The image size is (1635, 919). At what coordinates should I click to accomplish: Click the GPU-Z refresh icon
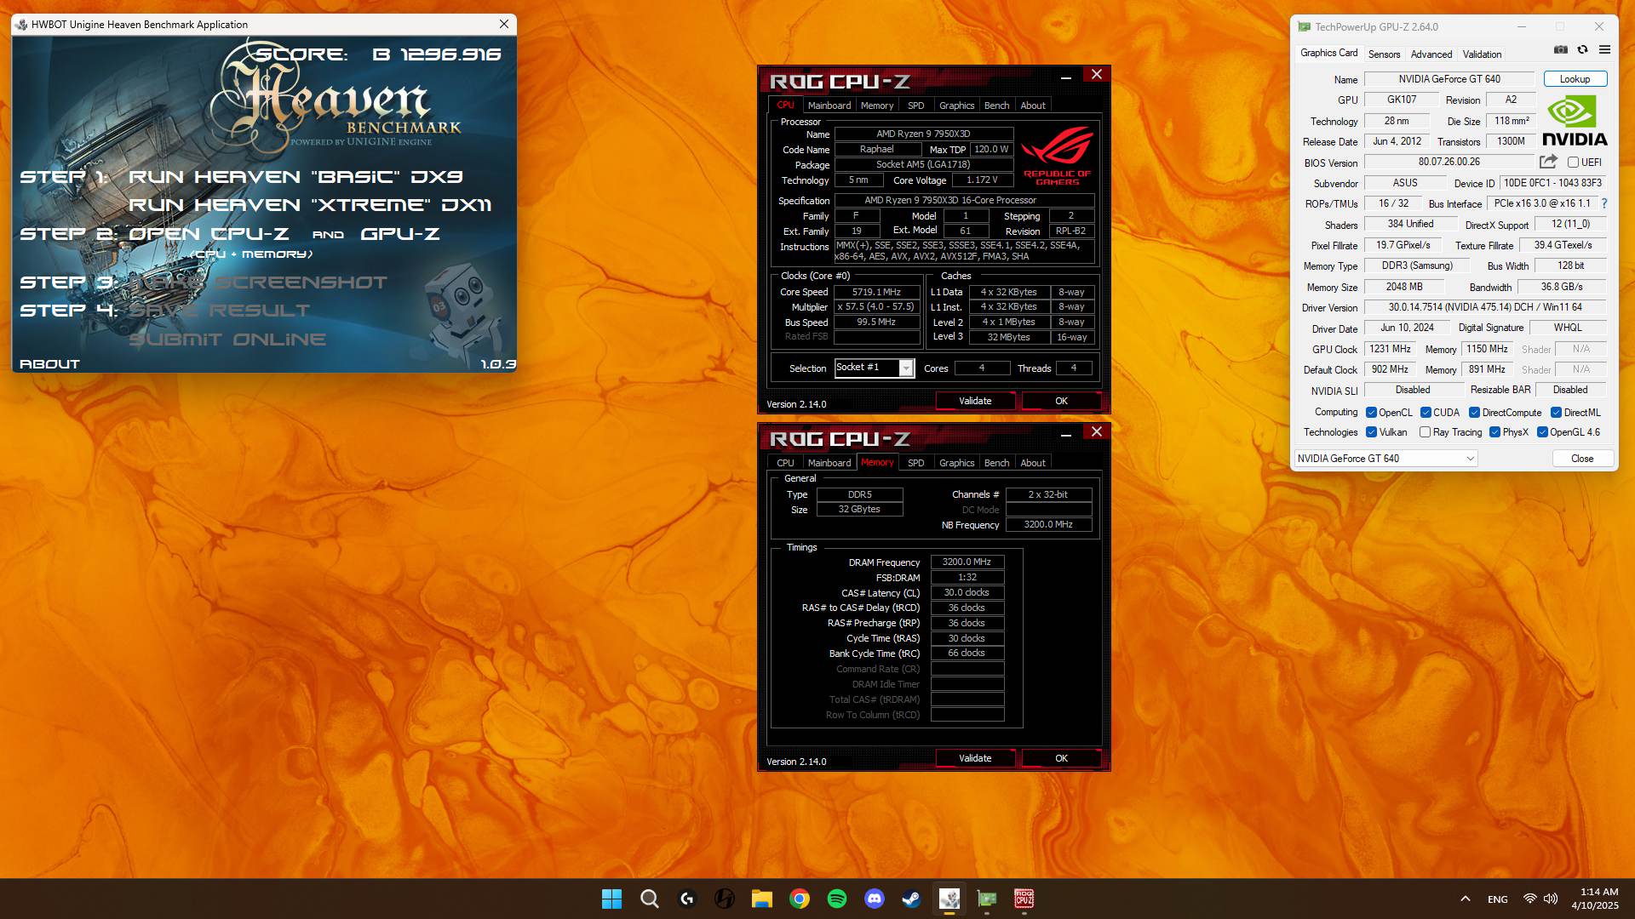[x=1582, y=50]
